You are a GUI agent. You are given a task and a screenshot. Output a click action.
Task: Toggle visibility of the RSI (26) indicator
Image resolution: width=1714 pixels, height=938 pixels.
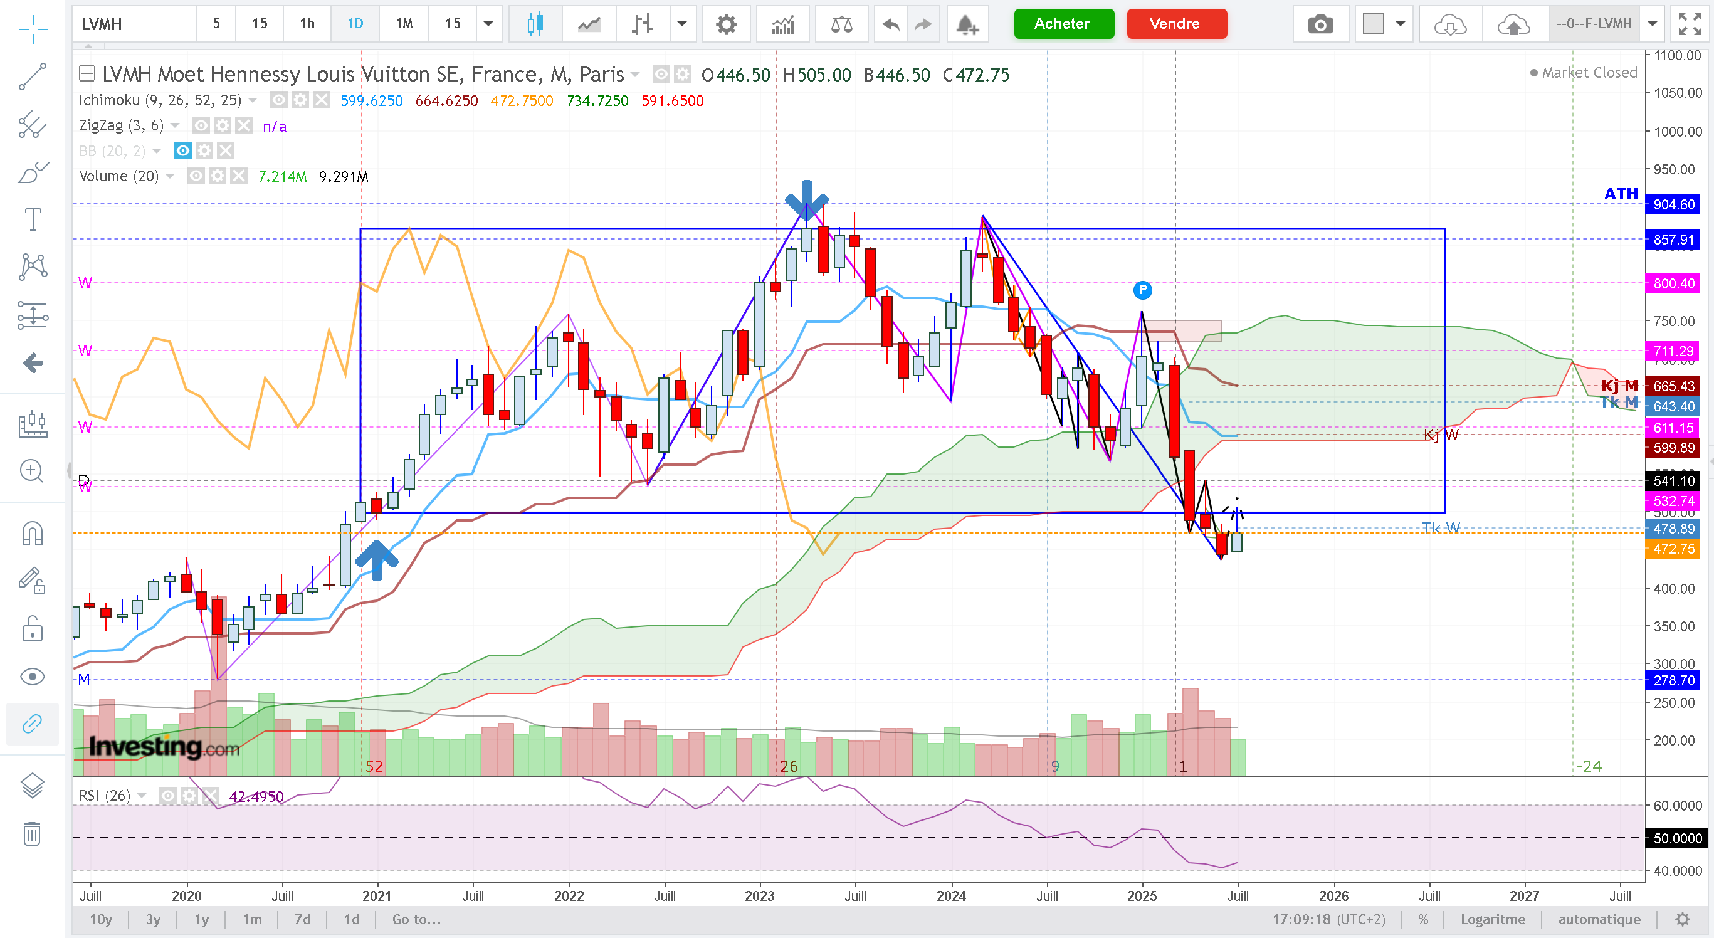167,796
